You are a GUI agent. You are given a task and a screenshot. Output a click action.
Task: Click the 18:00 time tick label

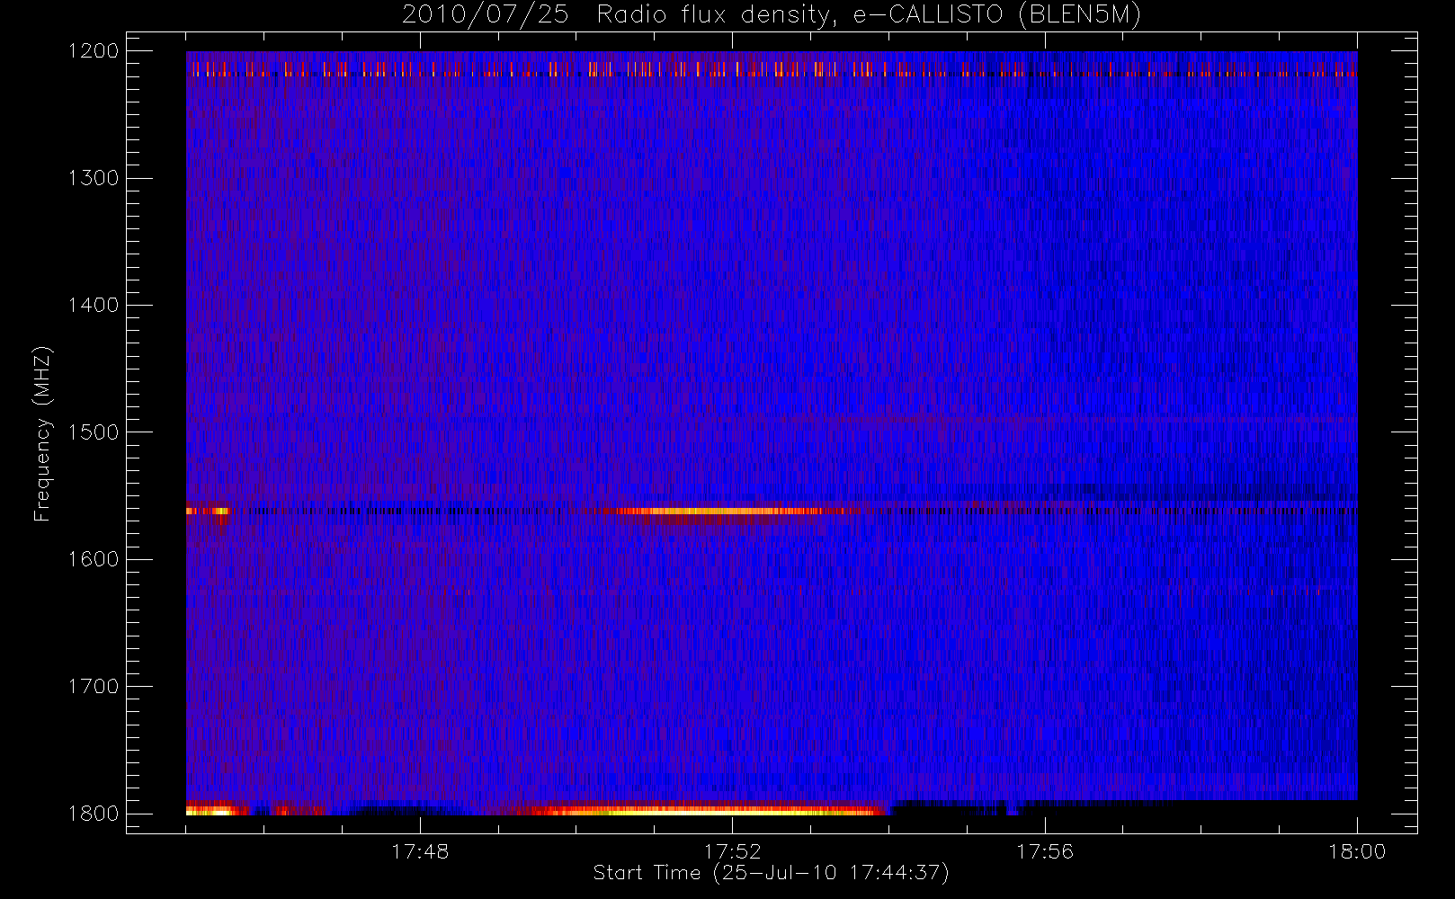(x=1357, y=851)
